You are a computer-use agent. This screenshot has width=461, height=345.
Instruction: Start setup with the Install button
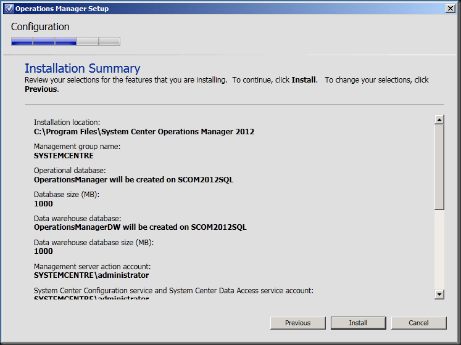pyautogui.click(x=358, y=323)
